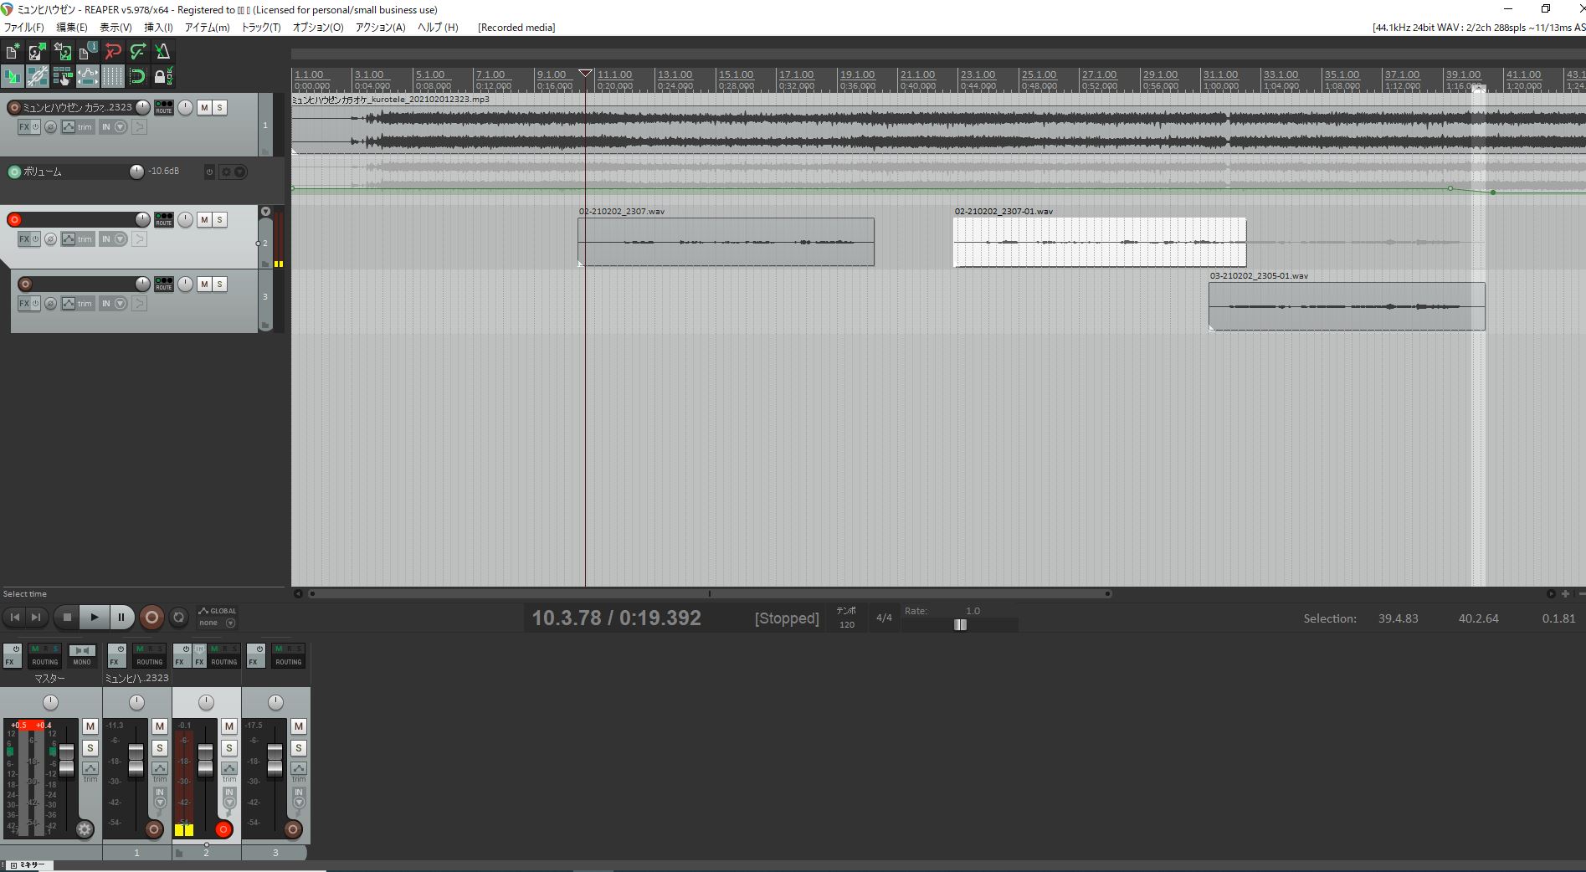Click the master volume fader in mixer

click(67, 759)
